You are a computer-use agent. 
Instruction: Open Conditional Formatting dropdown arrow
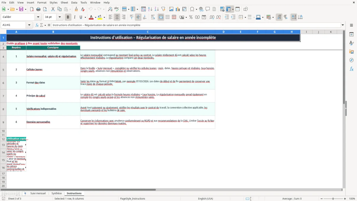tap(273, 17)
